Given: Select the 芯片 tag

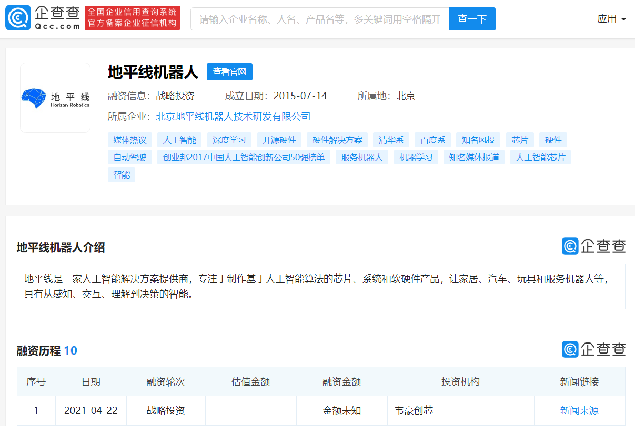Looking at the screenshot, I should pos(520,140).
